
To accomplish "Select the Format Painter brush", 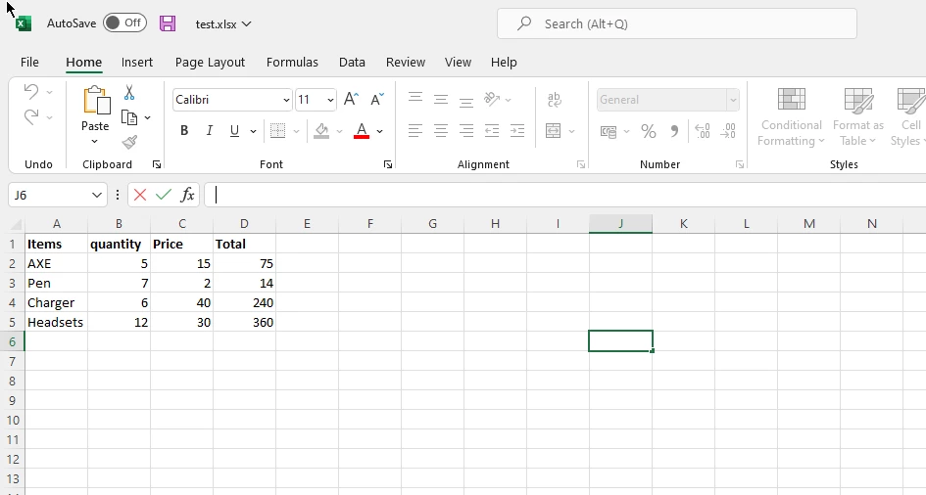I will coord(129,142).
